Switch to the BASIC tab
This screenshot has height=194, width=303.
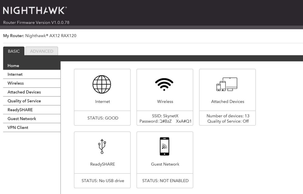(14, 51)
